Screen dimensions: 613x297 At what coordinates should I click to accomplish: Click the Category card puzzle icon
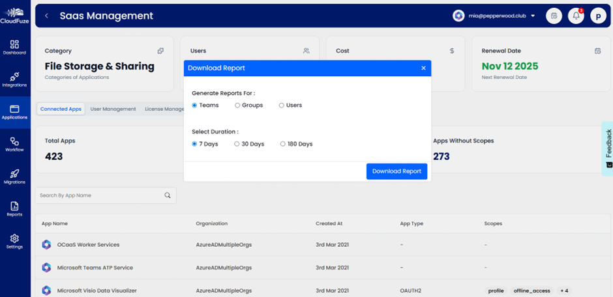click(x=160, y=51)
